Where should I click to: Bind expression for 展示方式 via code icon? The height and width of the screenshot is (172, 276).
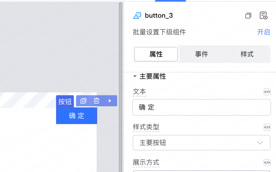coord(267,163)
